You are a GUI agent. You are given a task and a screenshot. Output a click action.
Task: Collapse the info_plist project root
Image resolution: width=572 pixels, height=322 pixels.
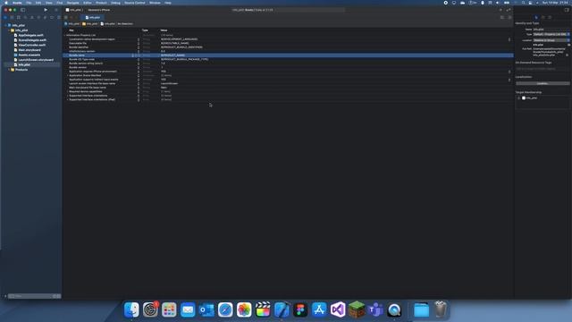[x=5, y=25]
